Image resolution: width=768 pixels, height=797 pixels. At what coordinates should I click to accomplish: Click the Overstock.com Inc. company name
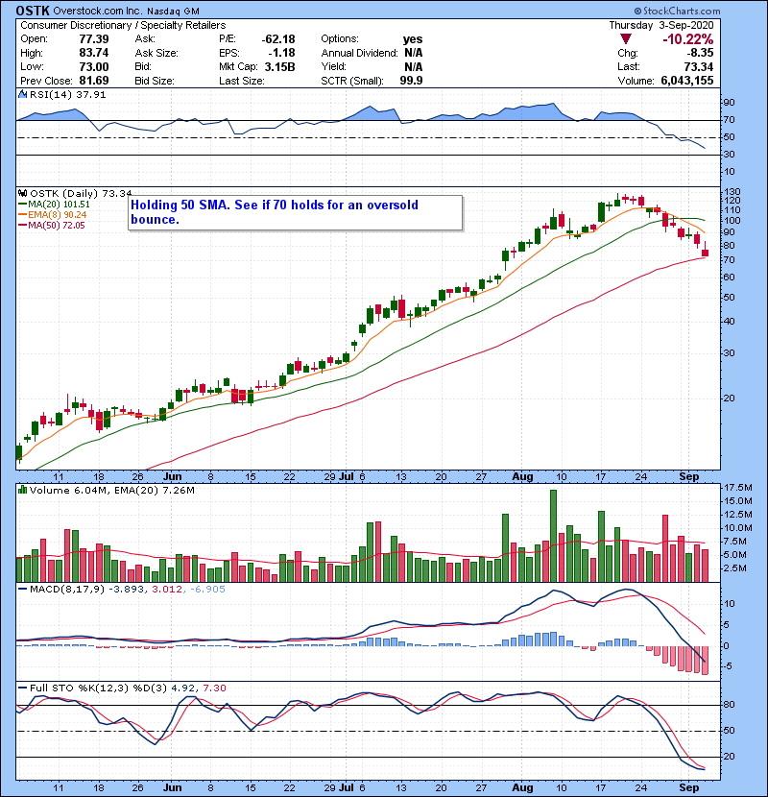(98, 11)
